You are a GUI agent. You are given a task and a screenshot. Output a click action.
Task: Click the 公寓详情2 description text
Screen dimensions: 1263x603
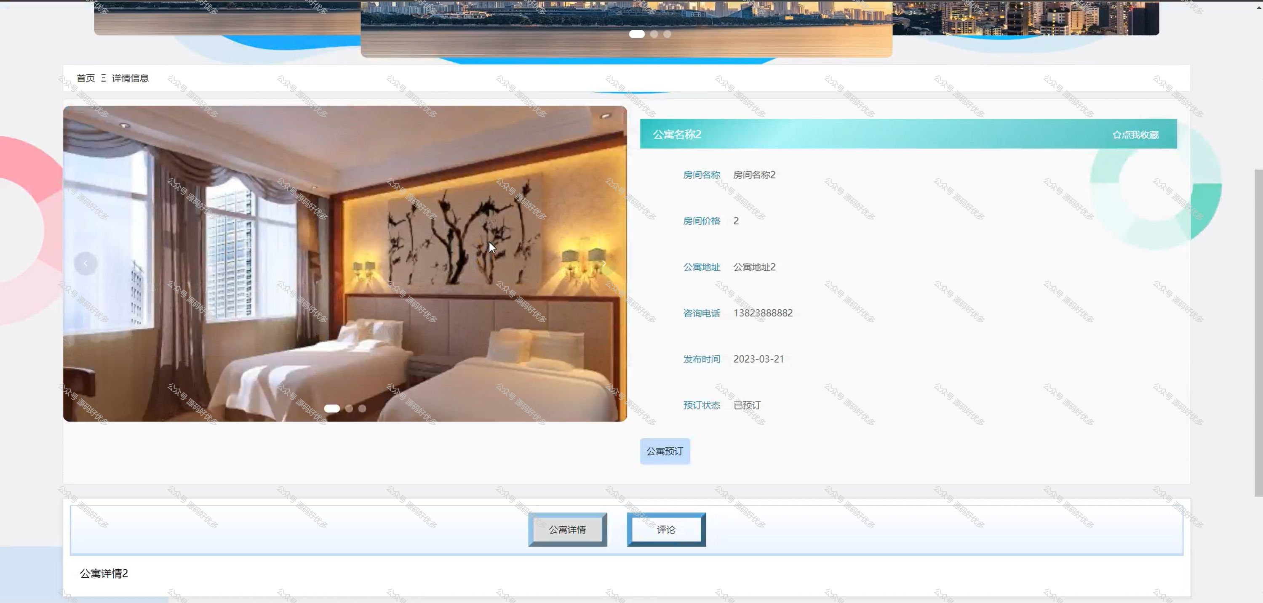click(x=104, y=573)
